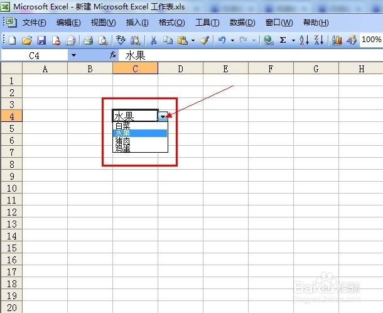
Task: Open the 窗口(W) menu
Action: click(x=279, y=23)
